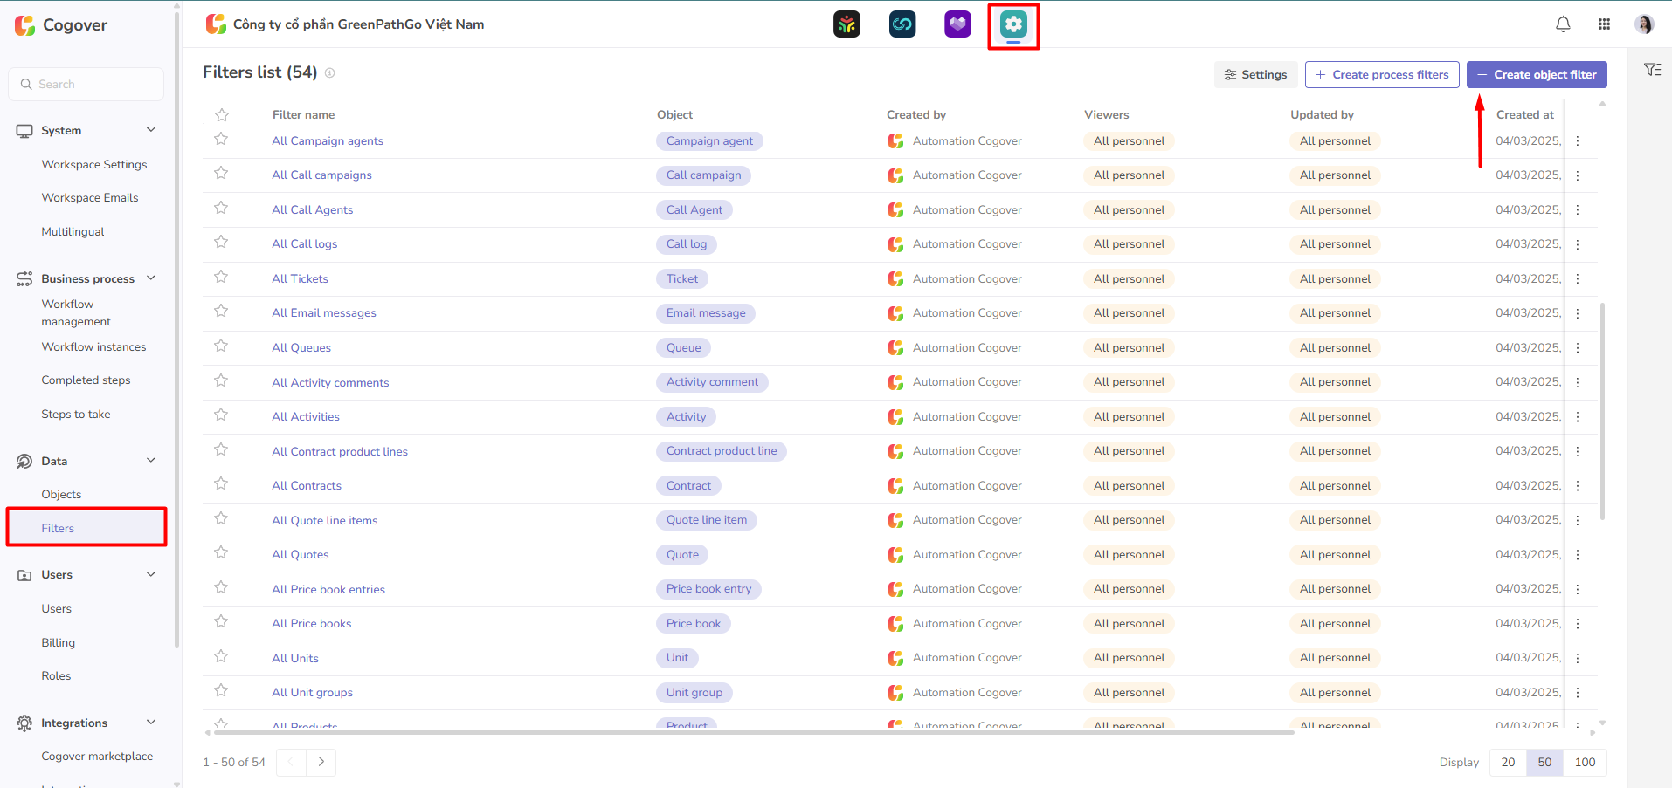
Task: Open the All Activity comments filter link
Action: (x=330, y=382)
